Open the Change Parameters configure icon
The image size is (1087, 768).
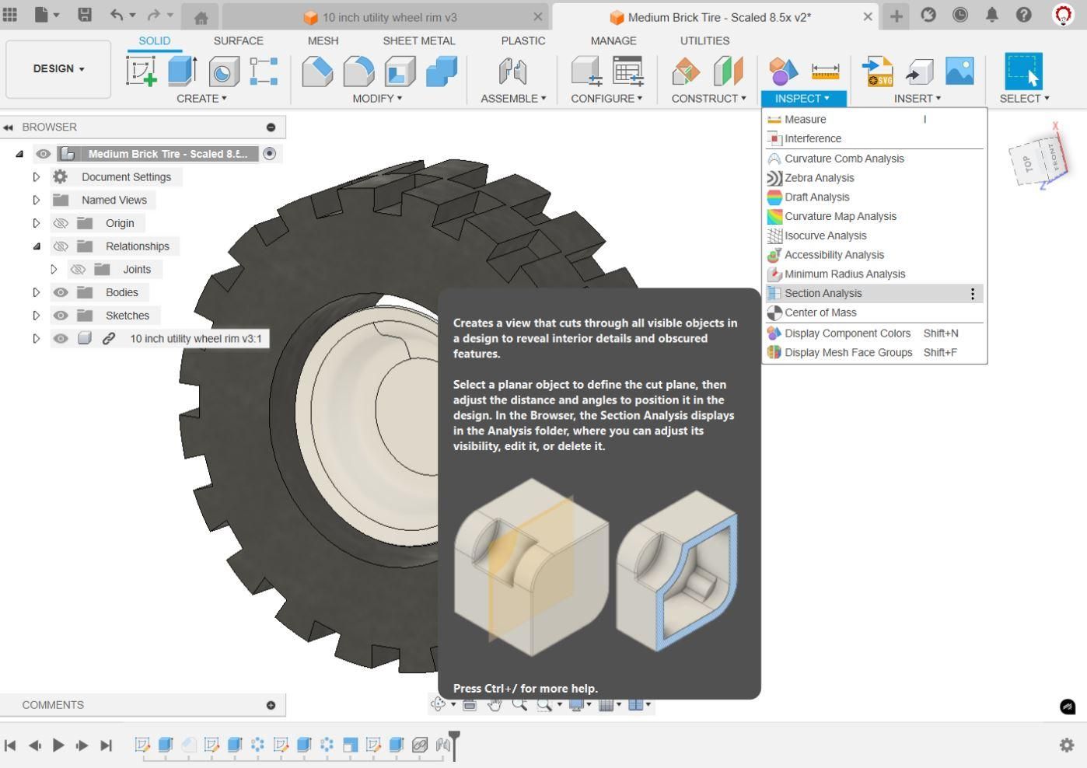pyautogui.click(x=627, y=72)
